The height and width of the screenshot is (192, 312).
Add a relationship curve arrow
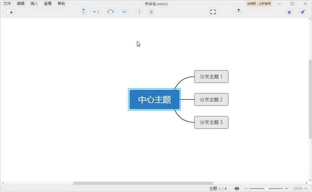pos(110,12)
